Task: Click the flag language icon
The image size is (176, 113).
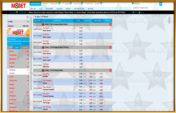Action: tap(139, 13)
